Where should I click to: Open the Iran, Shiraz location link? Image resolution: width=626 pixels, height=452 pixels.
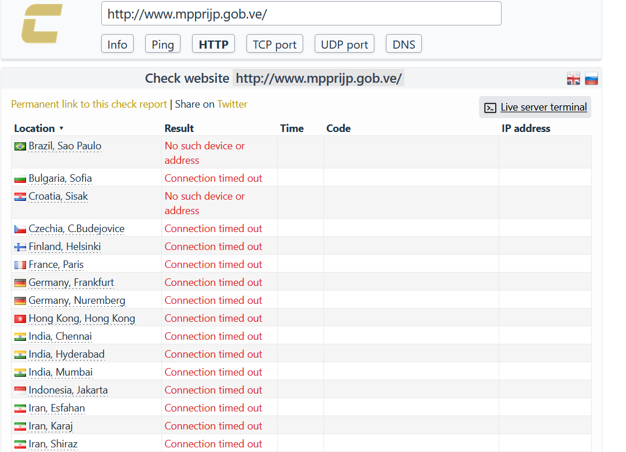coord(53,444)
